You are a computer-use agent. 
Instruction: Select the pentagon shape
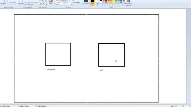coord(60,2)
